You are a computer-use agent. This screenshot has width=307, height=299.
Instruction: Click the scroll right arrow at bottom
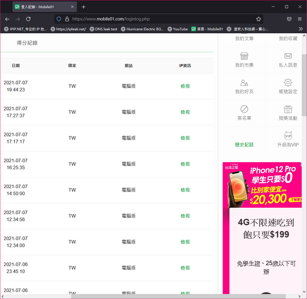coord(299,296)
